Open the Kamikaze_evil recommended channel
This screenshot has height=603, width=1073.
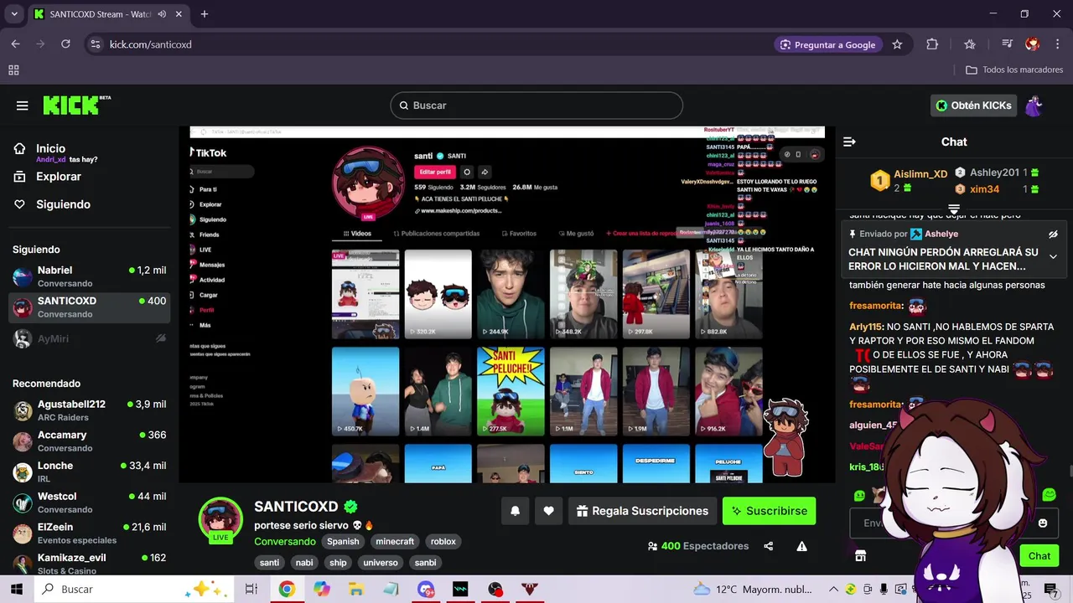pyautogui.click(x=91, y=563)
